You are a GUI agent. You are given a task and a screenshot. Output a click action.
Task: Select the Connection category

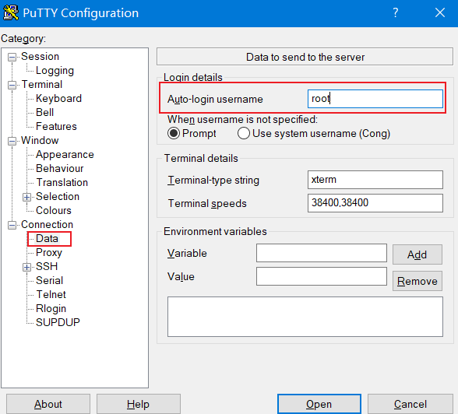[47, 224]
